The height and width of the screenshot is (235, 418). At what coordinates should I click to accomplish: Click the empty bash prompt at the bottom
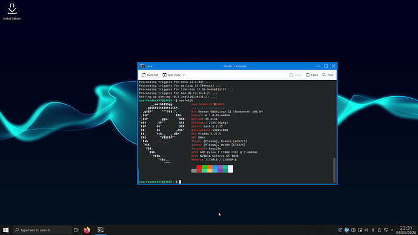[x=160, y=182]
